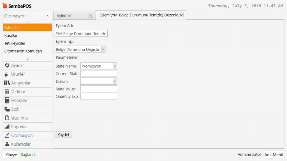Open Hesaplar via the calculator icon
The image size is (287, 161).
(x=7, y=100)
